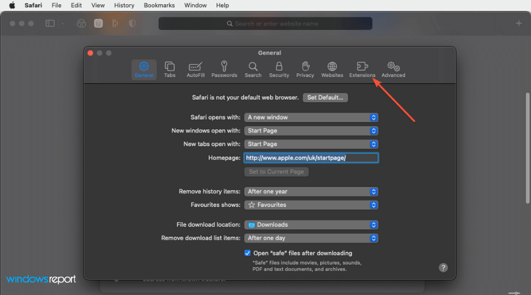
Task: Expand Favourites shows dropdown
Action: click(311, 205)
